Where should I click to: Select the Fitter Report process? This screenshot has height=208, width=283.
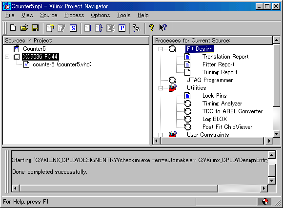point(219,64)
